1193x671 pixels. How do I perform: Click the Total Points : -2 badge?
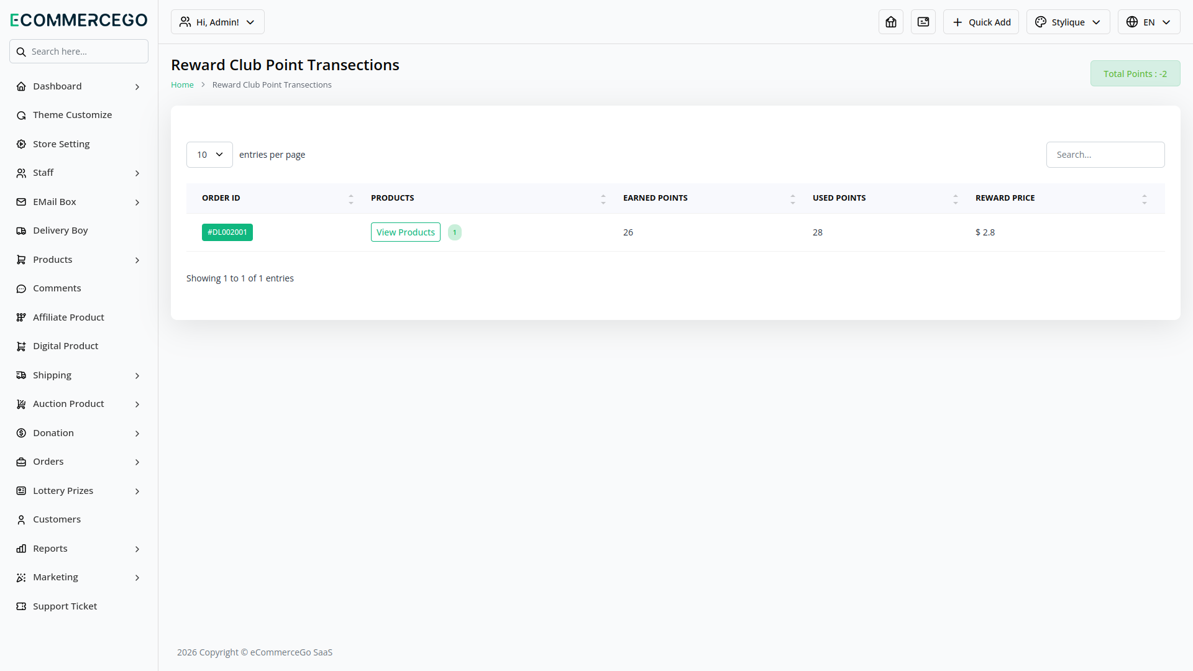pyautogui.click(x=1135, y=73)
